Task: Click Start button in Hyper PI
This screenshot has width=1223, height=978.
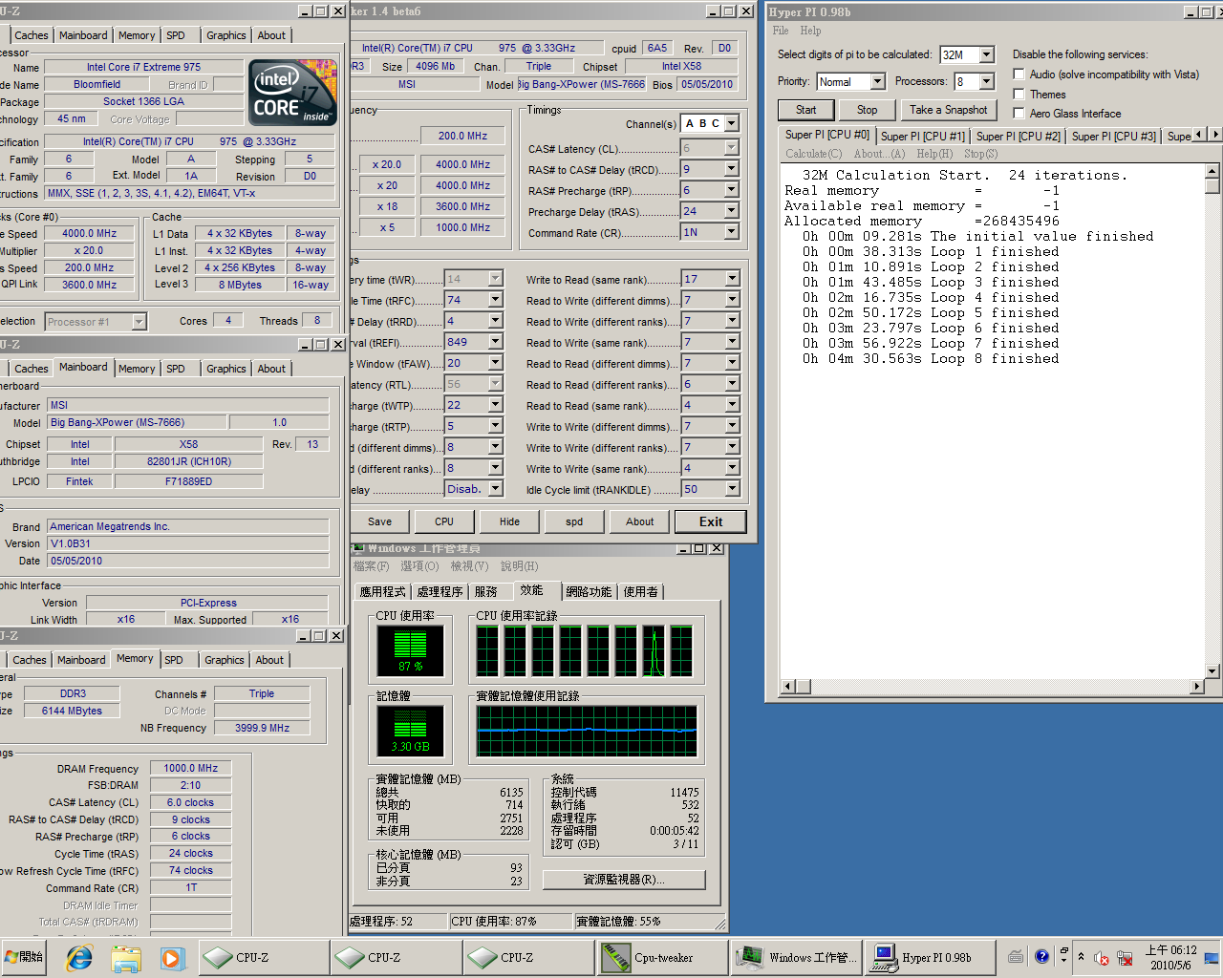Action: pyautogui.click(x=806, y=110)
